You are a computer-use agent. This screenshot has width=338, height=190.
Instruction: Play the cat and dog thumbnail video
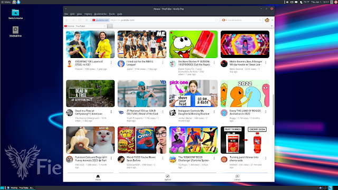(90, 140)
